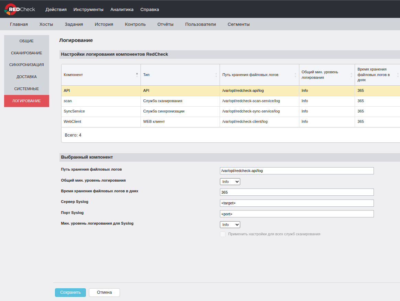Click the Сохранить button
The image size is (400, 301).
click(x=70, y=292)
